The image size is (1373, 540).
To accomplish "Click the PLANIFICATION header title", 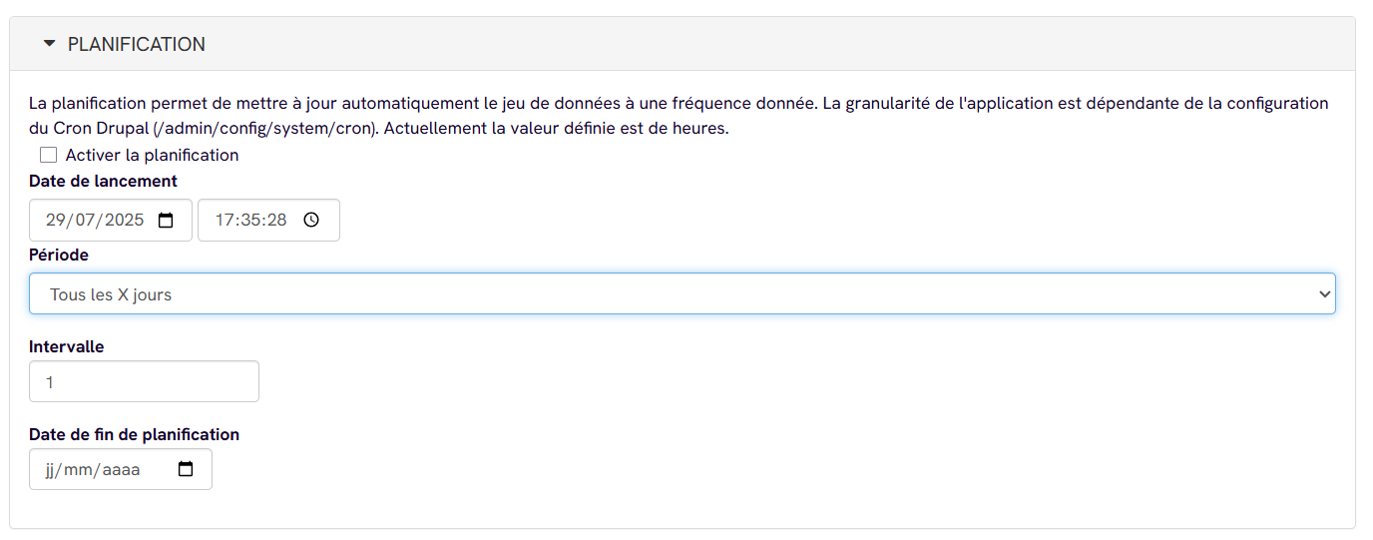I will [x=137, y=45].
